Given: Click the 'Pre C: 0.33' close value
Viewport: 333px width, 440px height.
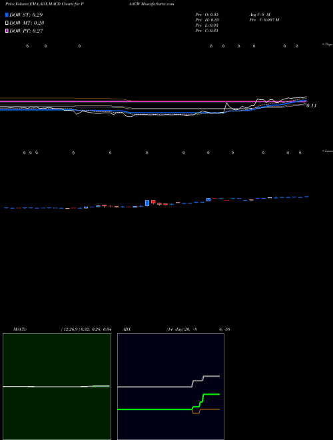Looking at the screenshot, I should 207,31.
